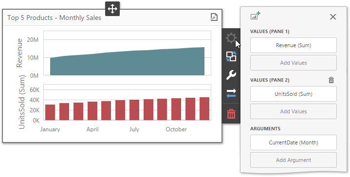350x177 pixels.
Task: Click Add Values under Pane 2
Action: point(294,111)
